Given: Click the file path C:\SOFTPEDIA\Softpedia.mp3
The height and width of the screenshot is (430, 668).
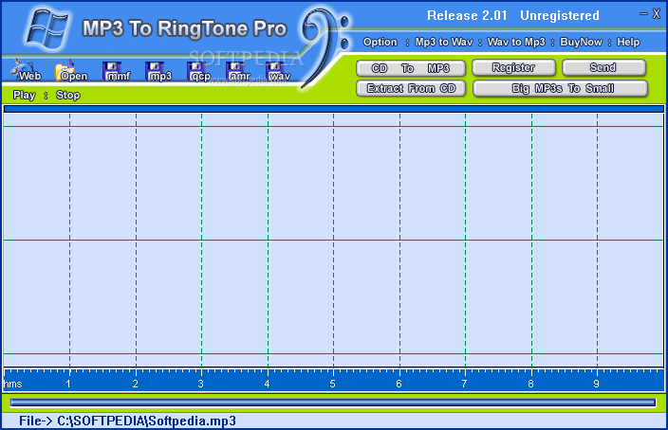Looking at the screenshot, I should [x=146, y=421].
